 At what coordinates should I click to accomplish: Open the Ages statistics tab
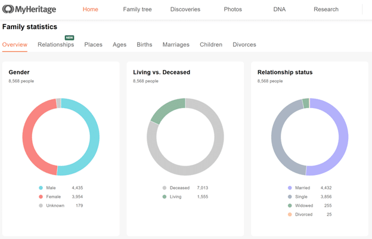click(x=120, y=44)
